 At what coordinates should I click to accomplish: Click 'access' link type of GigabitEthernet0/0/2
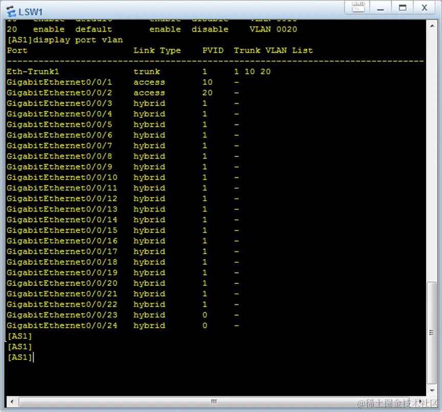tap(149, 93)
